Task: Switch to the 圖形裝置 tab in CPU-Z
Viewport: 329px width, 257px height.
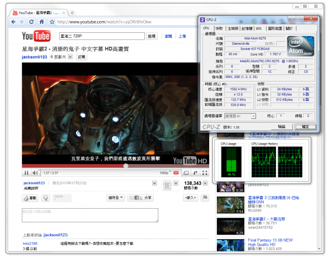Action: pyautogui.click(x=275, y=29)
